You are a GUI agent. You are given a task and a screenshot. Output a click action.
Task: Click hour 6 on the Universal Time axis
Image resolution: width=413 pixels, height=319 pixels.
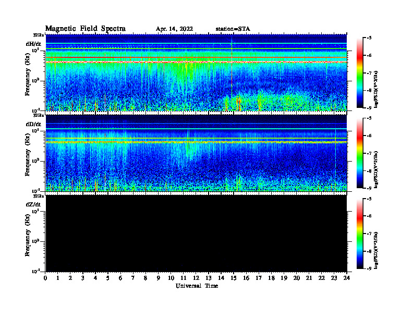tap(120, 278)
